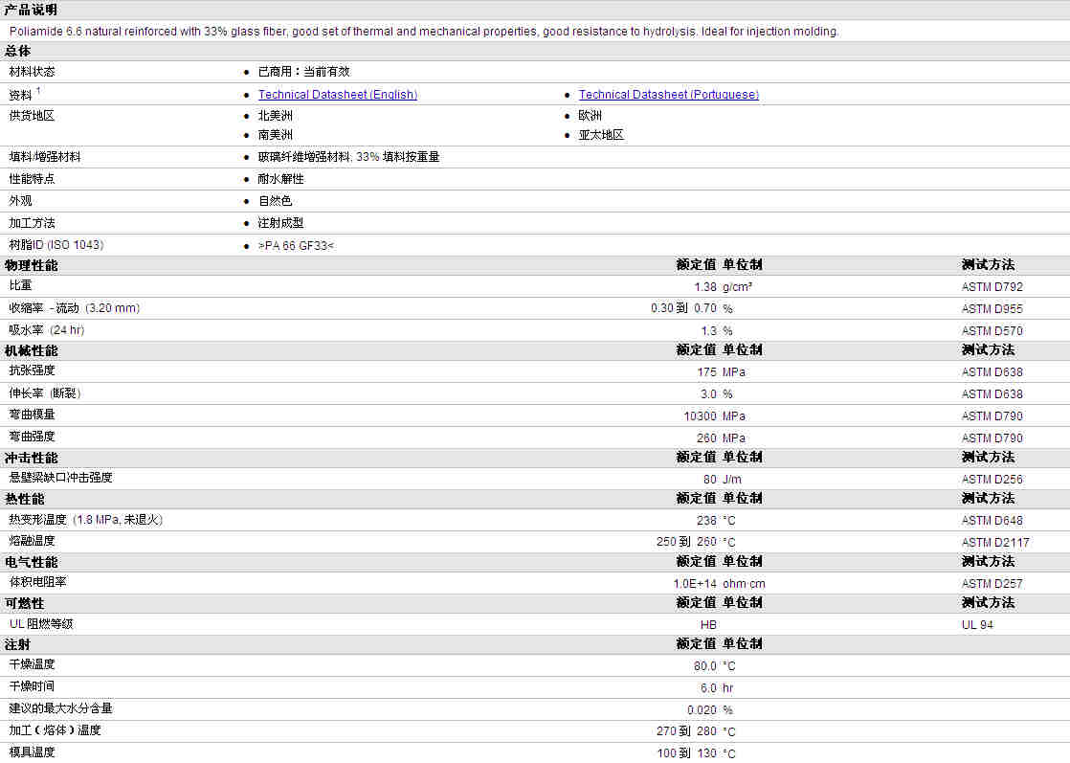Image resolution: width=1070 pixels, height=763 pixels.
Task: Click the 亚太地区 supply region item
Action: click(601, 135)
